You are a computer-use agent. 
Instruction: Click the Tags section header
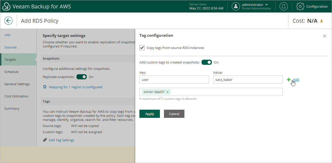(x=46, y=101)
